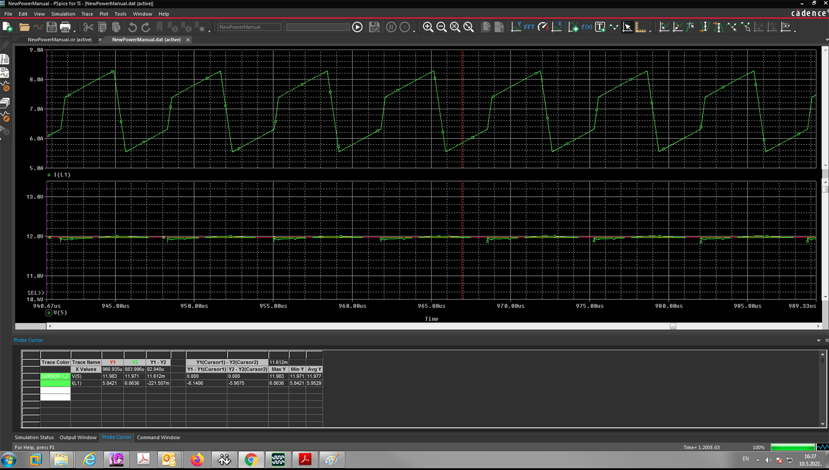The width and height of the screenshot is (829, 470).
Task: Copy with the toolbar copy icon
Action: point(102,27)
